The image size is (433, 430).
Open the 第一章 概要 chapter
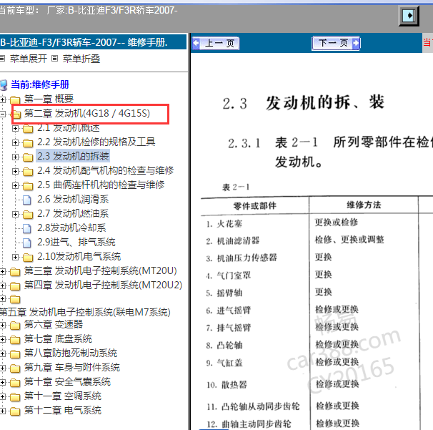tap(49, 99)
